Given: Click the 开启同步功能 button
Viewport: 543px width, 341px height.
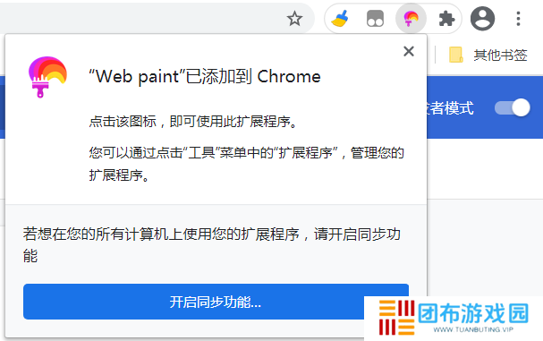Looking at the screenshot, I should pyautogui.click(x=216, y=302).
